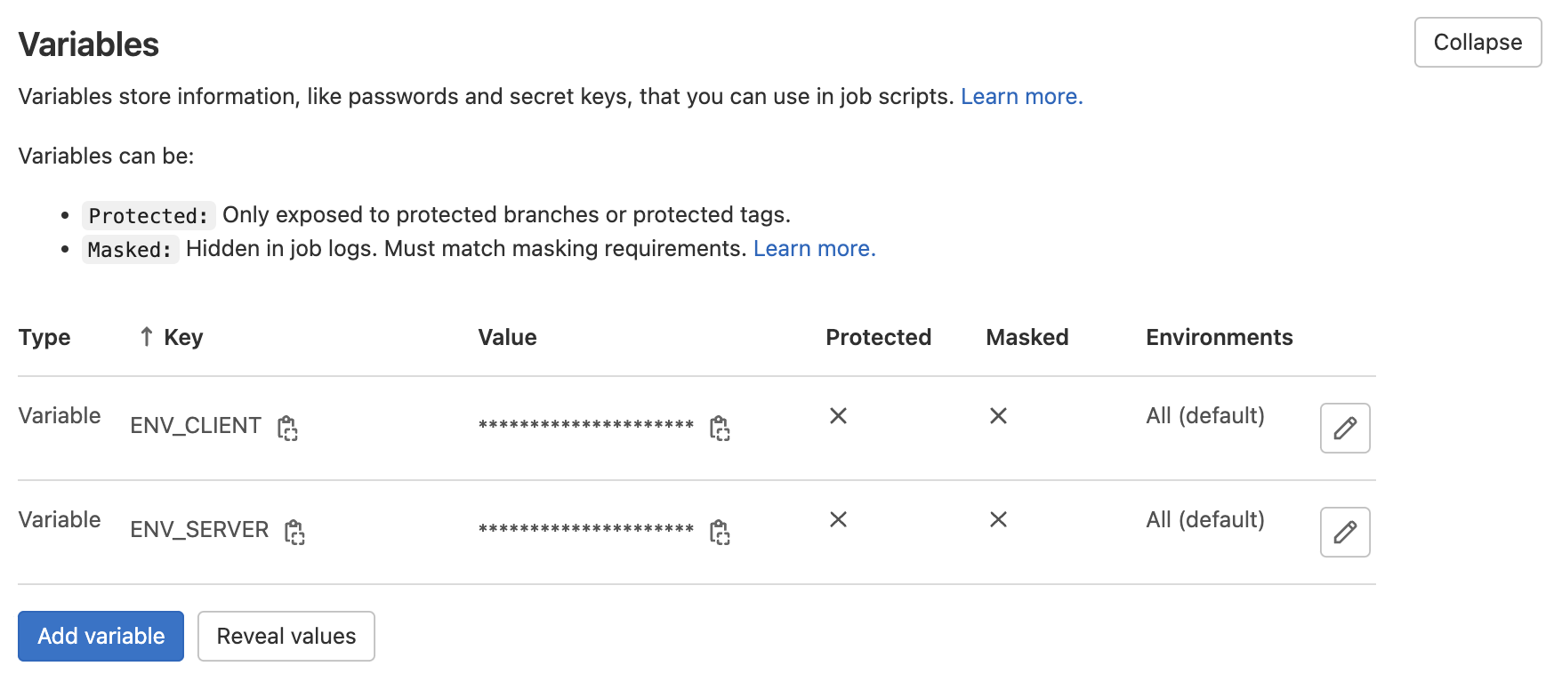Image resolution: width=1562 pixels, height=690 pixels.
Task: Click the ENV_SERVER key name
Action: 199,530
